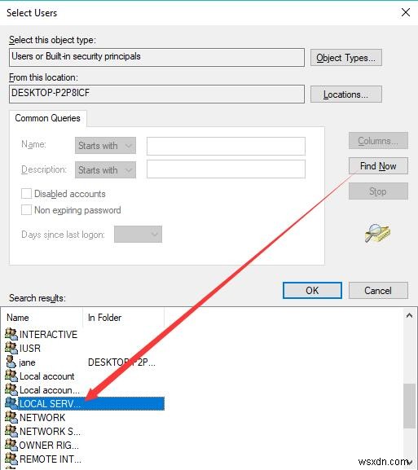Click the Columns button

coord(378,141)
